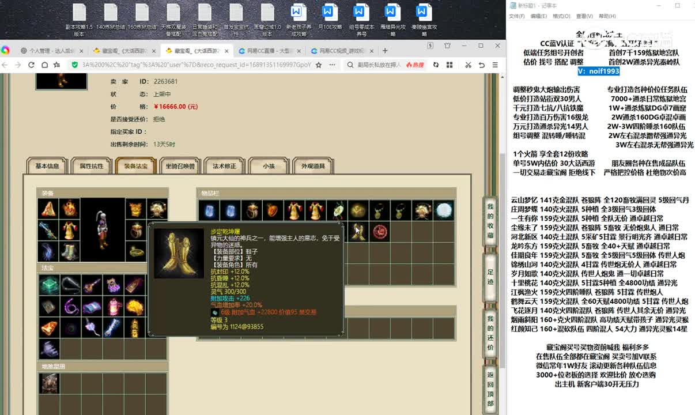Screen dimensions: 695x415
Task: Open the 属性抗性 tab
Action: coord(91,166)
